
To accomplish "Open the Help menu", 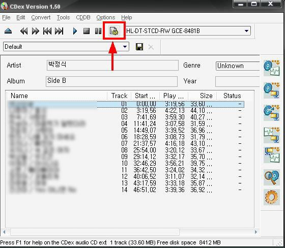I will [127, 17].
